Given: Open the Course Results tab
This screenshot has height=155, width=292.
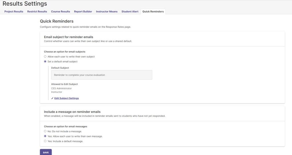Looking at the screenshot, I should [60, 11].
